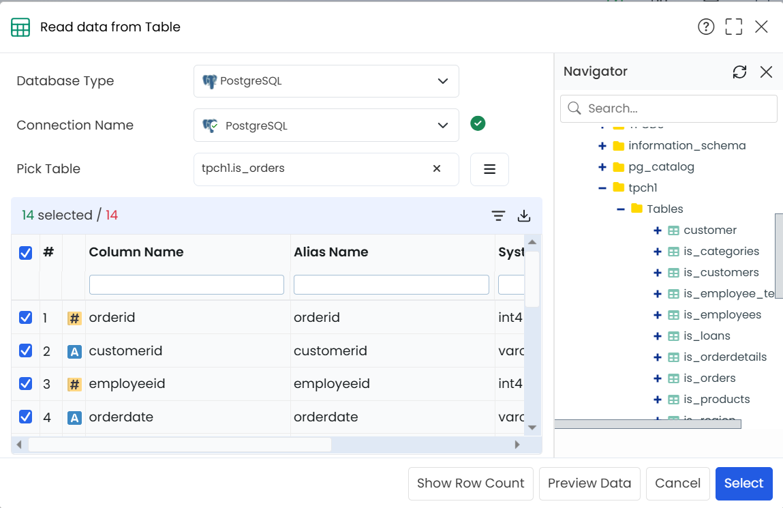Open the Connection Name dropdown

pos(326,125)
